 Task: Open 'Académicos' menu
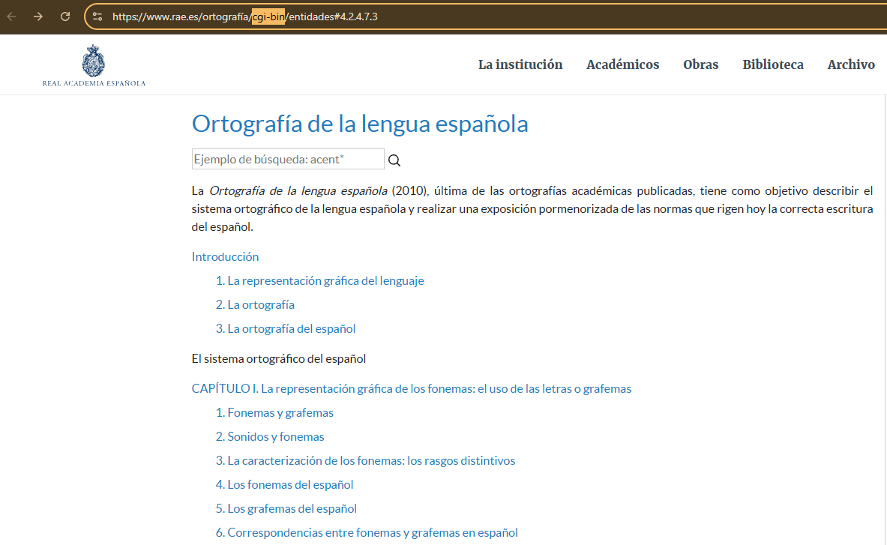623,64
